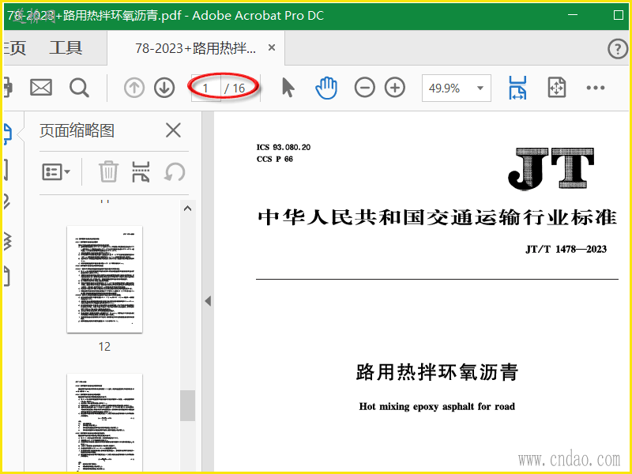Open the page thumbnails sidebar icon
This screenshot has width=632, height=474.
tap(7, 134)
